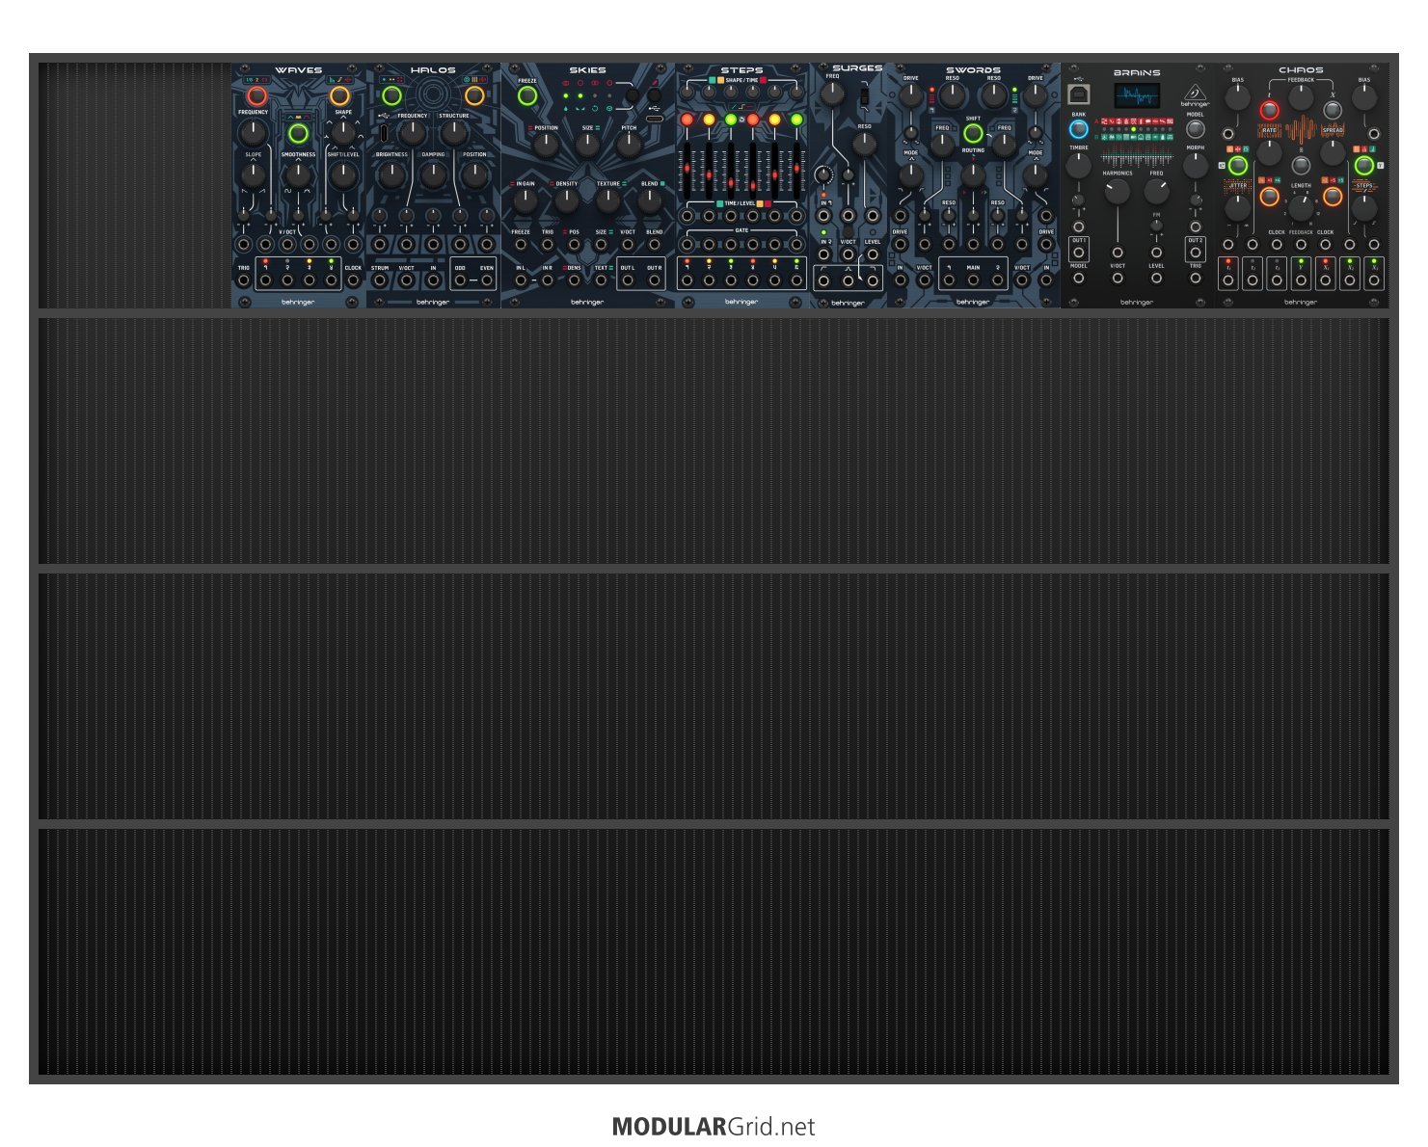The height and width of the screenshot is (1147, 1428).
Task: Toggle the Brains MODEL button
Action: pos(1196,129)
